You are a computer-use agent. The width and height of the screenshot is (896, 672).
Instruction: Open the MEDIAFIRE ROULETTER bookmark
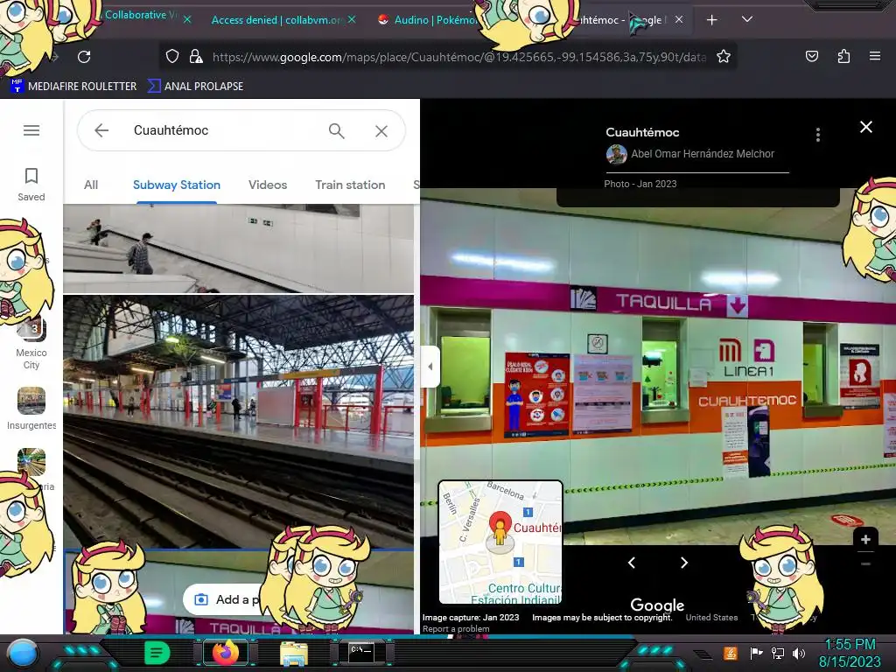74,87
